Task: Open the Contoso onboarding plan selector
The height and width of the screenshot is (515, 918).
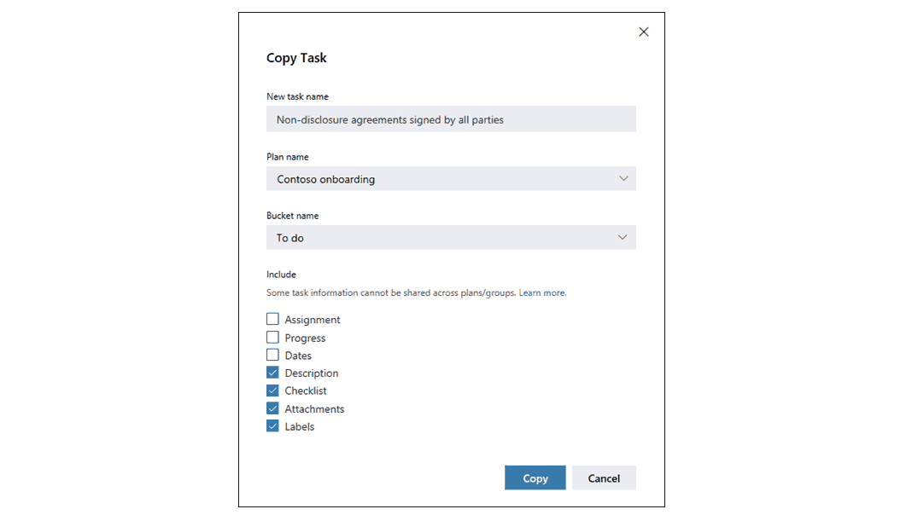Action: (x=451, y=178)
